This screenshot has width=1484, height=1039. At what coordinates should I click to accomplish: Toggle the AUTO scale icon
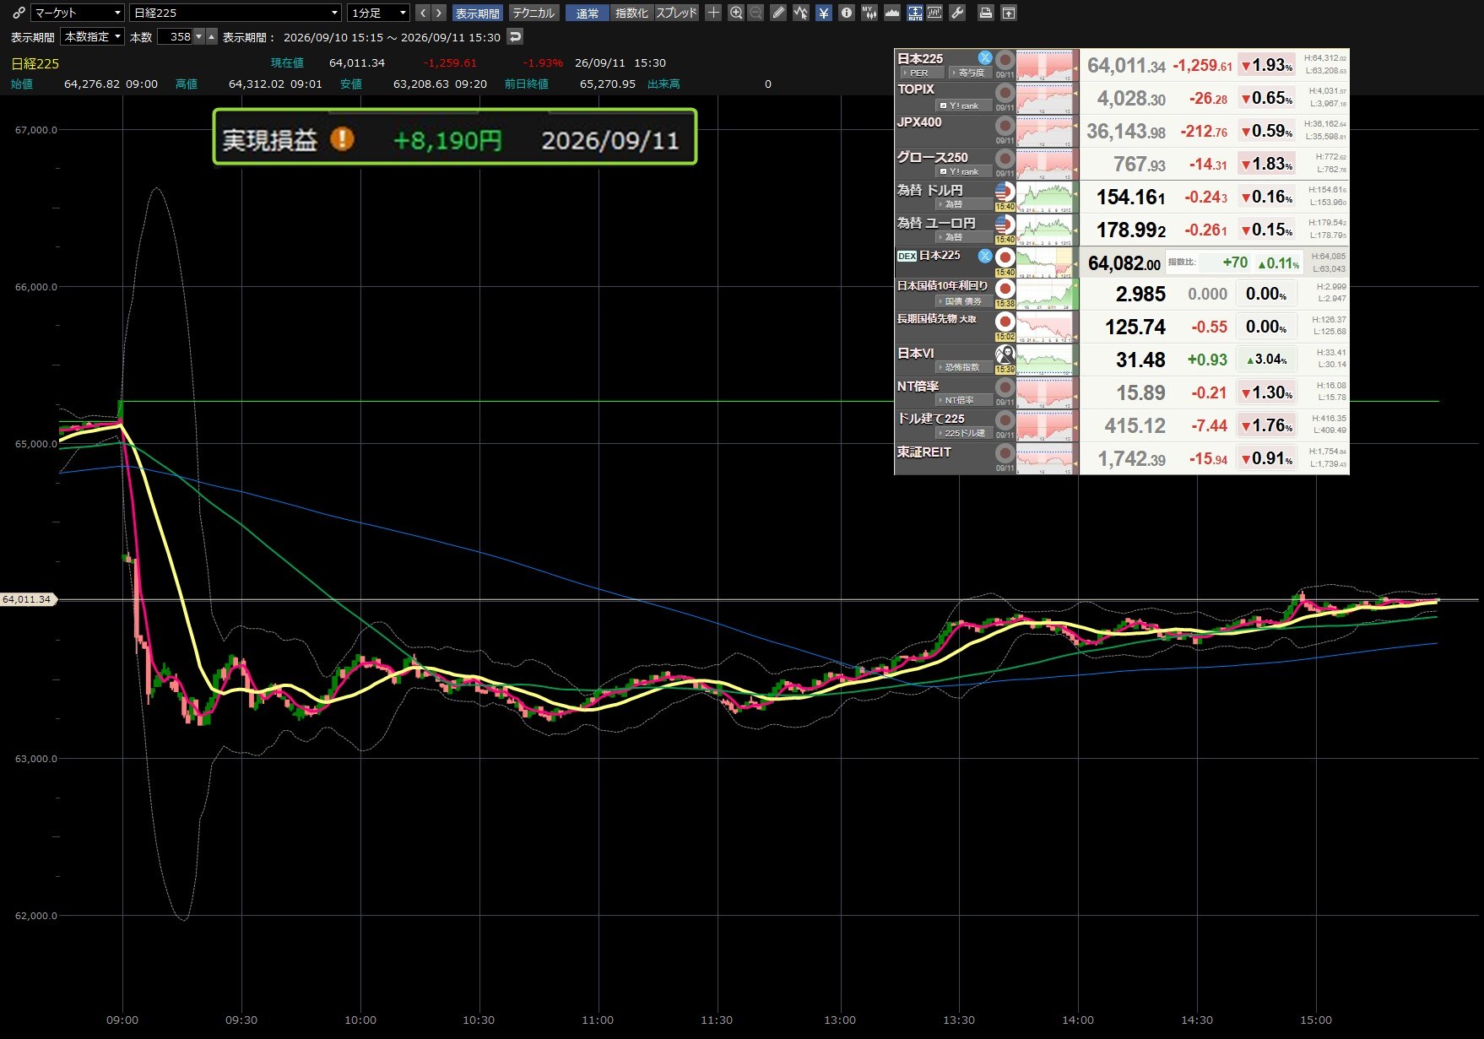coord(915,13)
